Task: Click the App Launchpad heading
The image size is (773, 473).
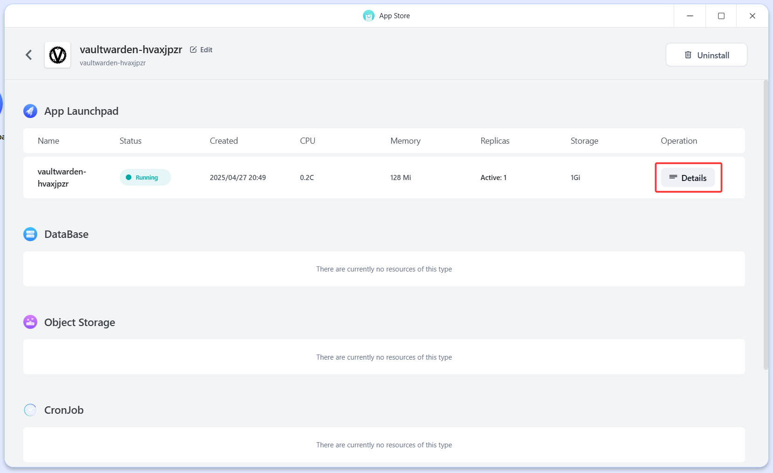Action: point(82,111)
